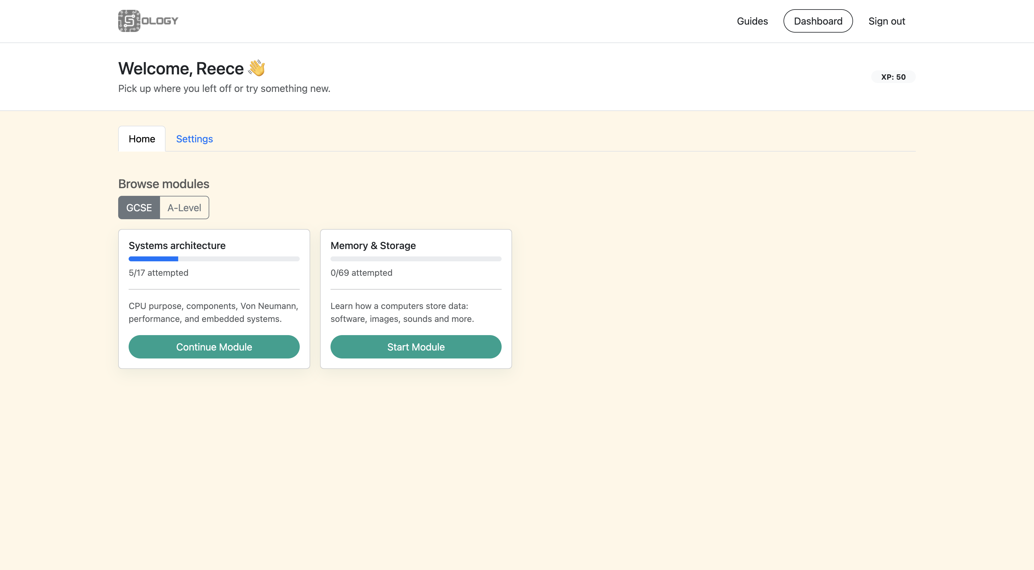
Task: Click the Memory & Storage card title
Action: point(373,245)
